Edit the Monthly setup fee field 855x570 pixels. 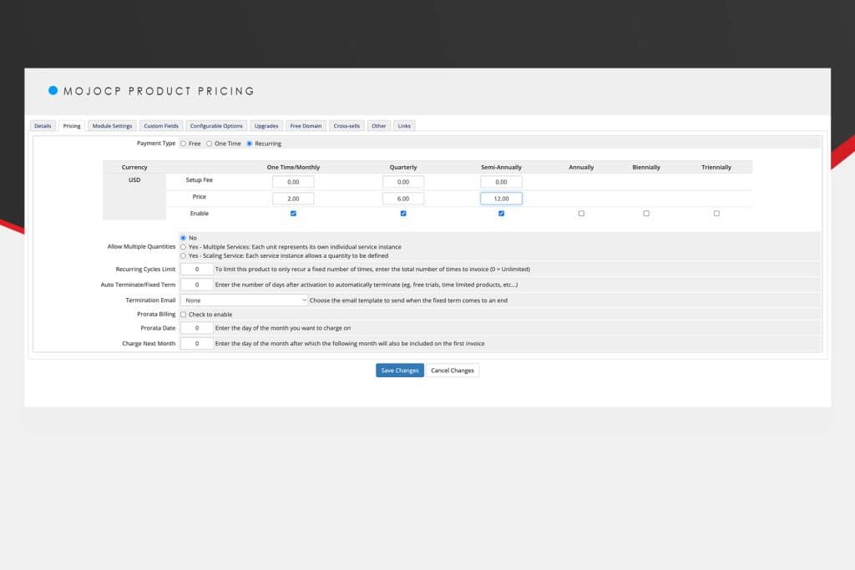tap(293, 182)
